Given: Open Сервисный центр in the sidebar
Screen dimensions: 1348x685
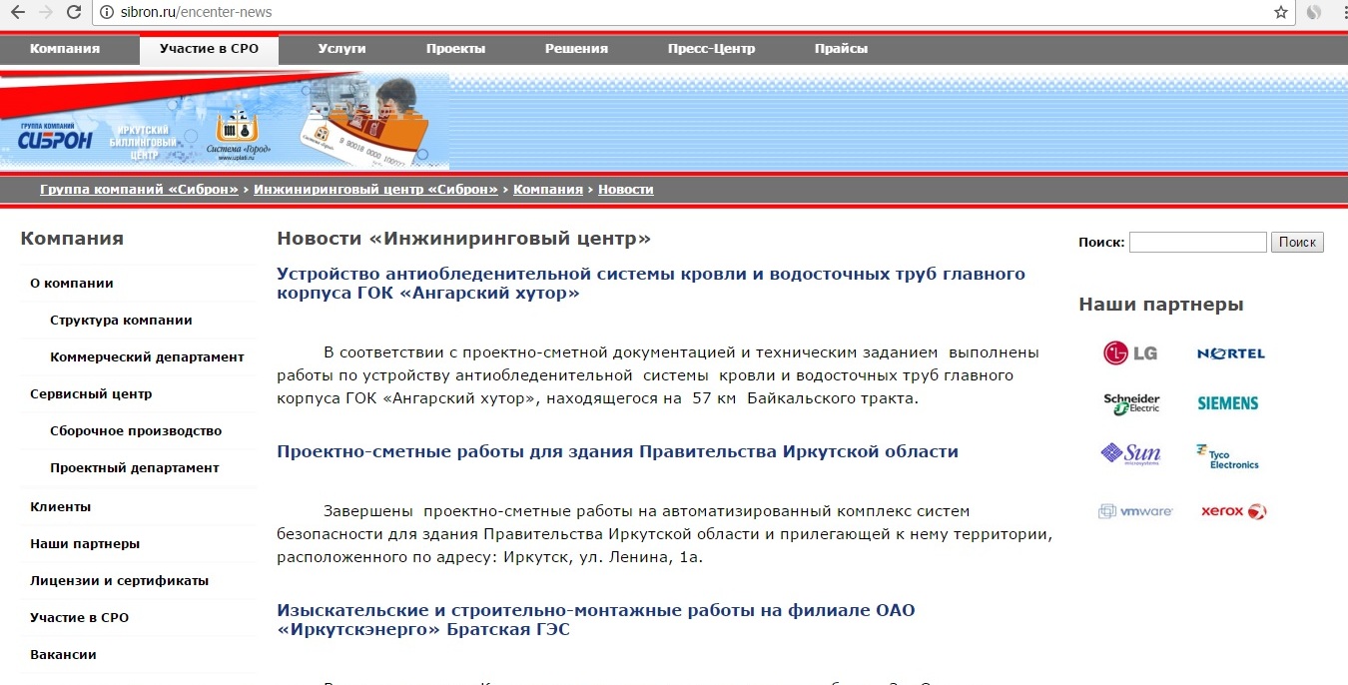Looking at the screenshot, I should coord(91,393).
